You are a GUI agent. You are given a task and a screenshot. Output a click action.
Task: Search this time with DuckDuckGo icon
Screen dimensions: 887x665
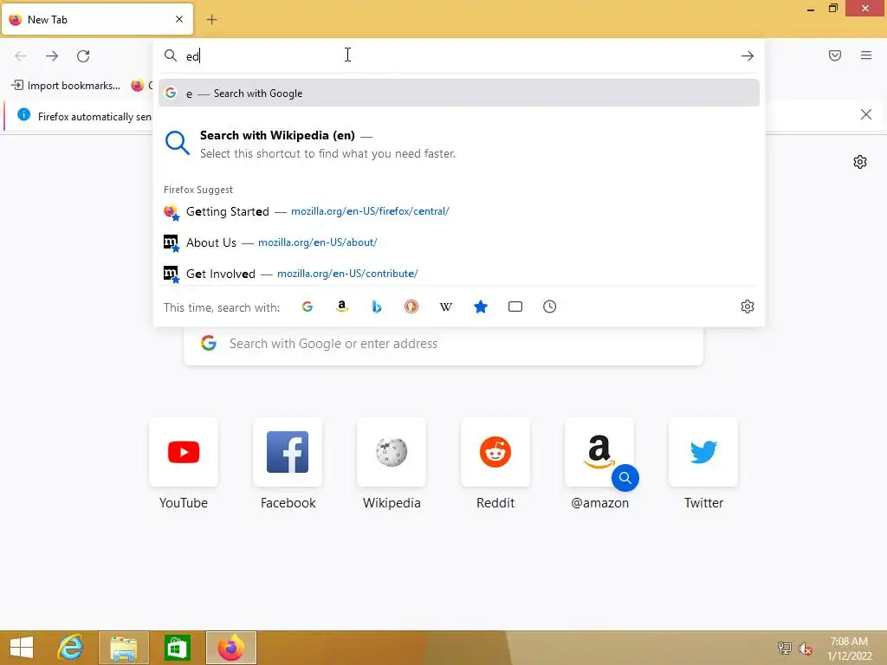[x=411, y=307]
